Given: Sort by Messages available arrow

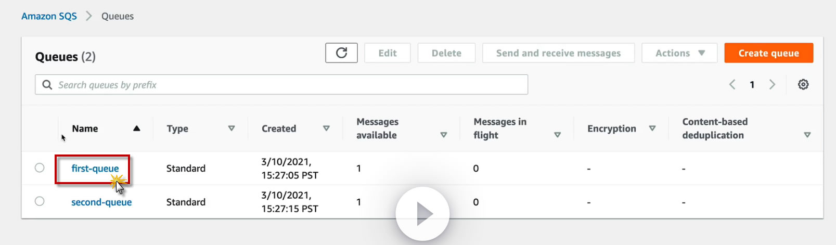Looking at the screenshot, I should pos(444,135).
